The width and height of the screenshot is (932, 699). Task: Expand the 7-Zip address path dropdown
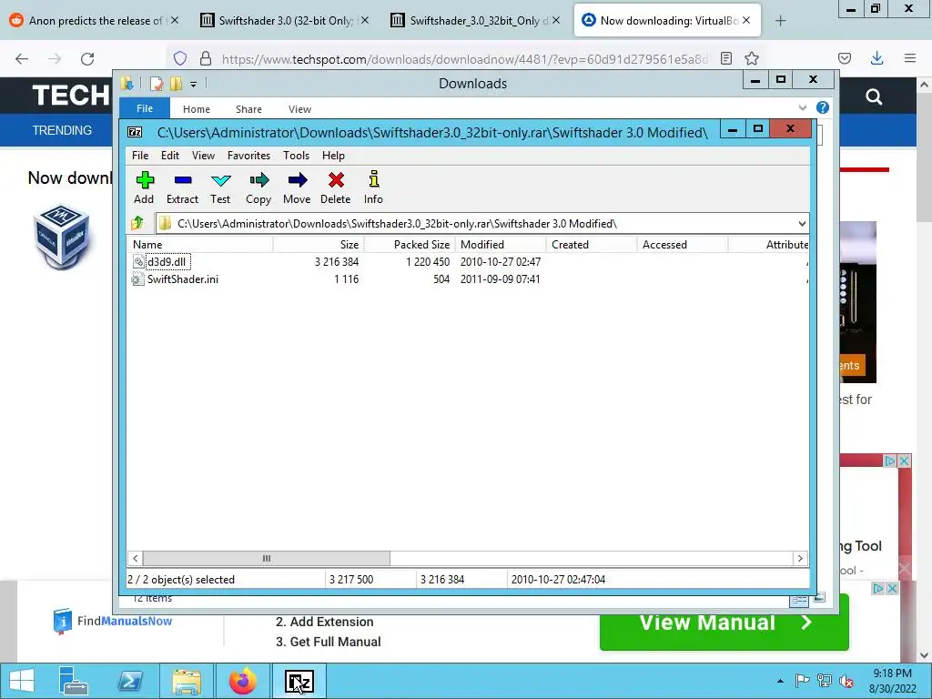(802, 224)
